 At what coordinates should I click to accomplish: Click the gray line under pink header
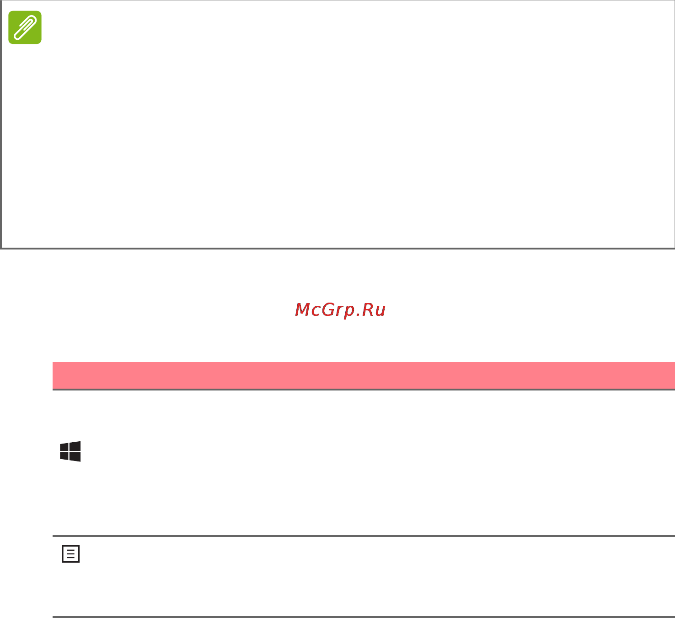coord(364,390)
